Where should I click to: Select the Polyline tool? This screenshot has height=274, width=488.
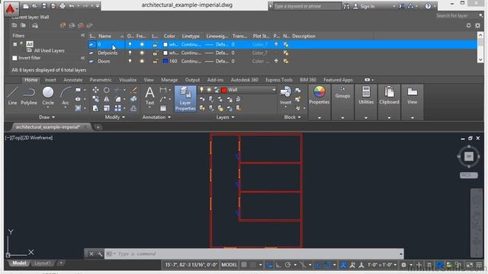coord(29,95)
